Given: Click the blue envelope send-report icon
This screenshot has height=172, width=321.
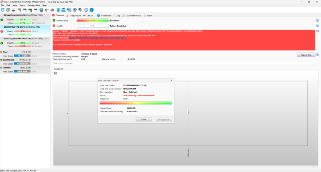Looking at the screenshot, I should [63, 10].
